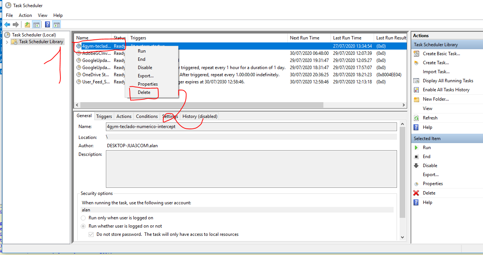
Task: Click Enable All Tasks History
Action: [x=446, y=90]
